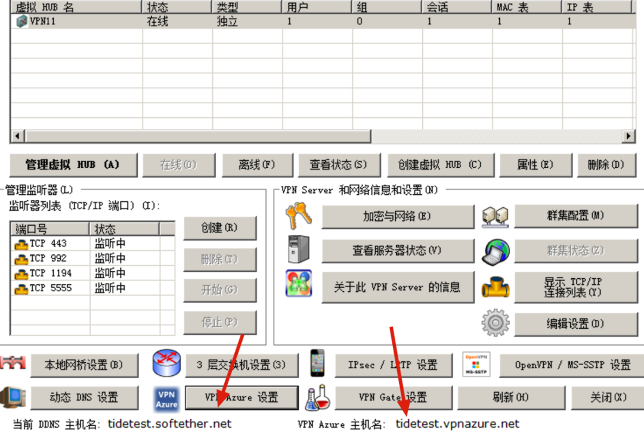
Task: Click the monitor icon beside 动态 DNS 设置
Action: pos(13,397)
